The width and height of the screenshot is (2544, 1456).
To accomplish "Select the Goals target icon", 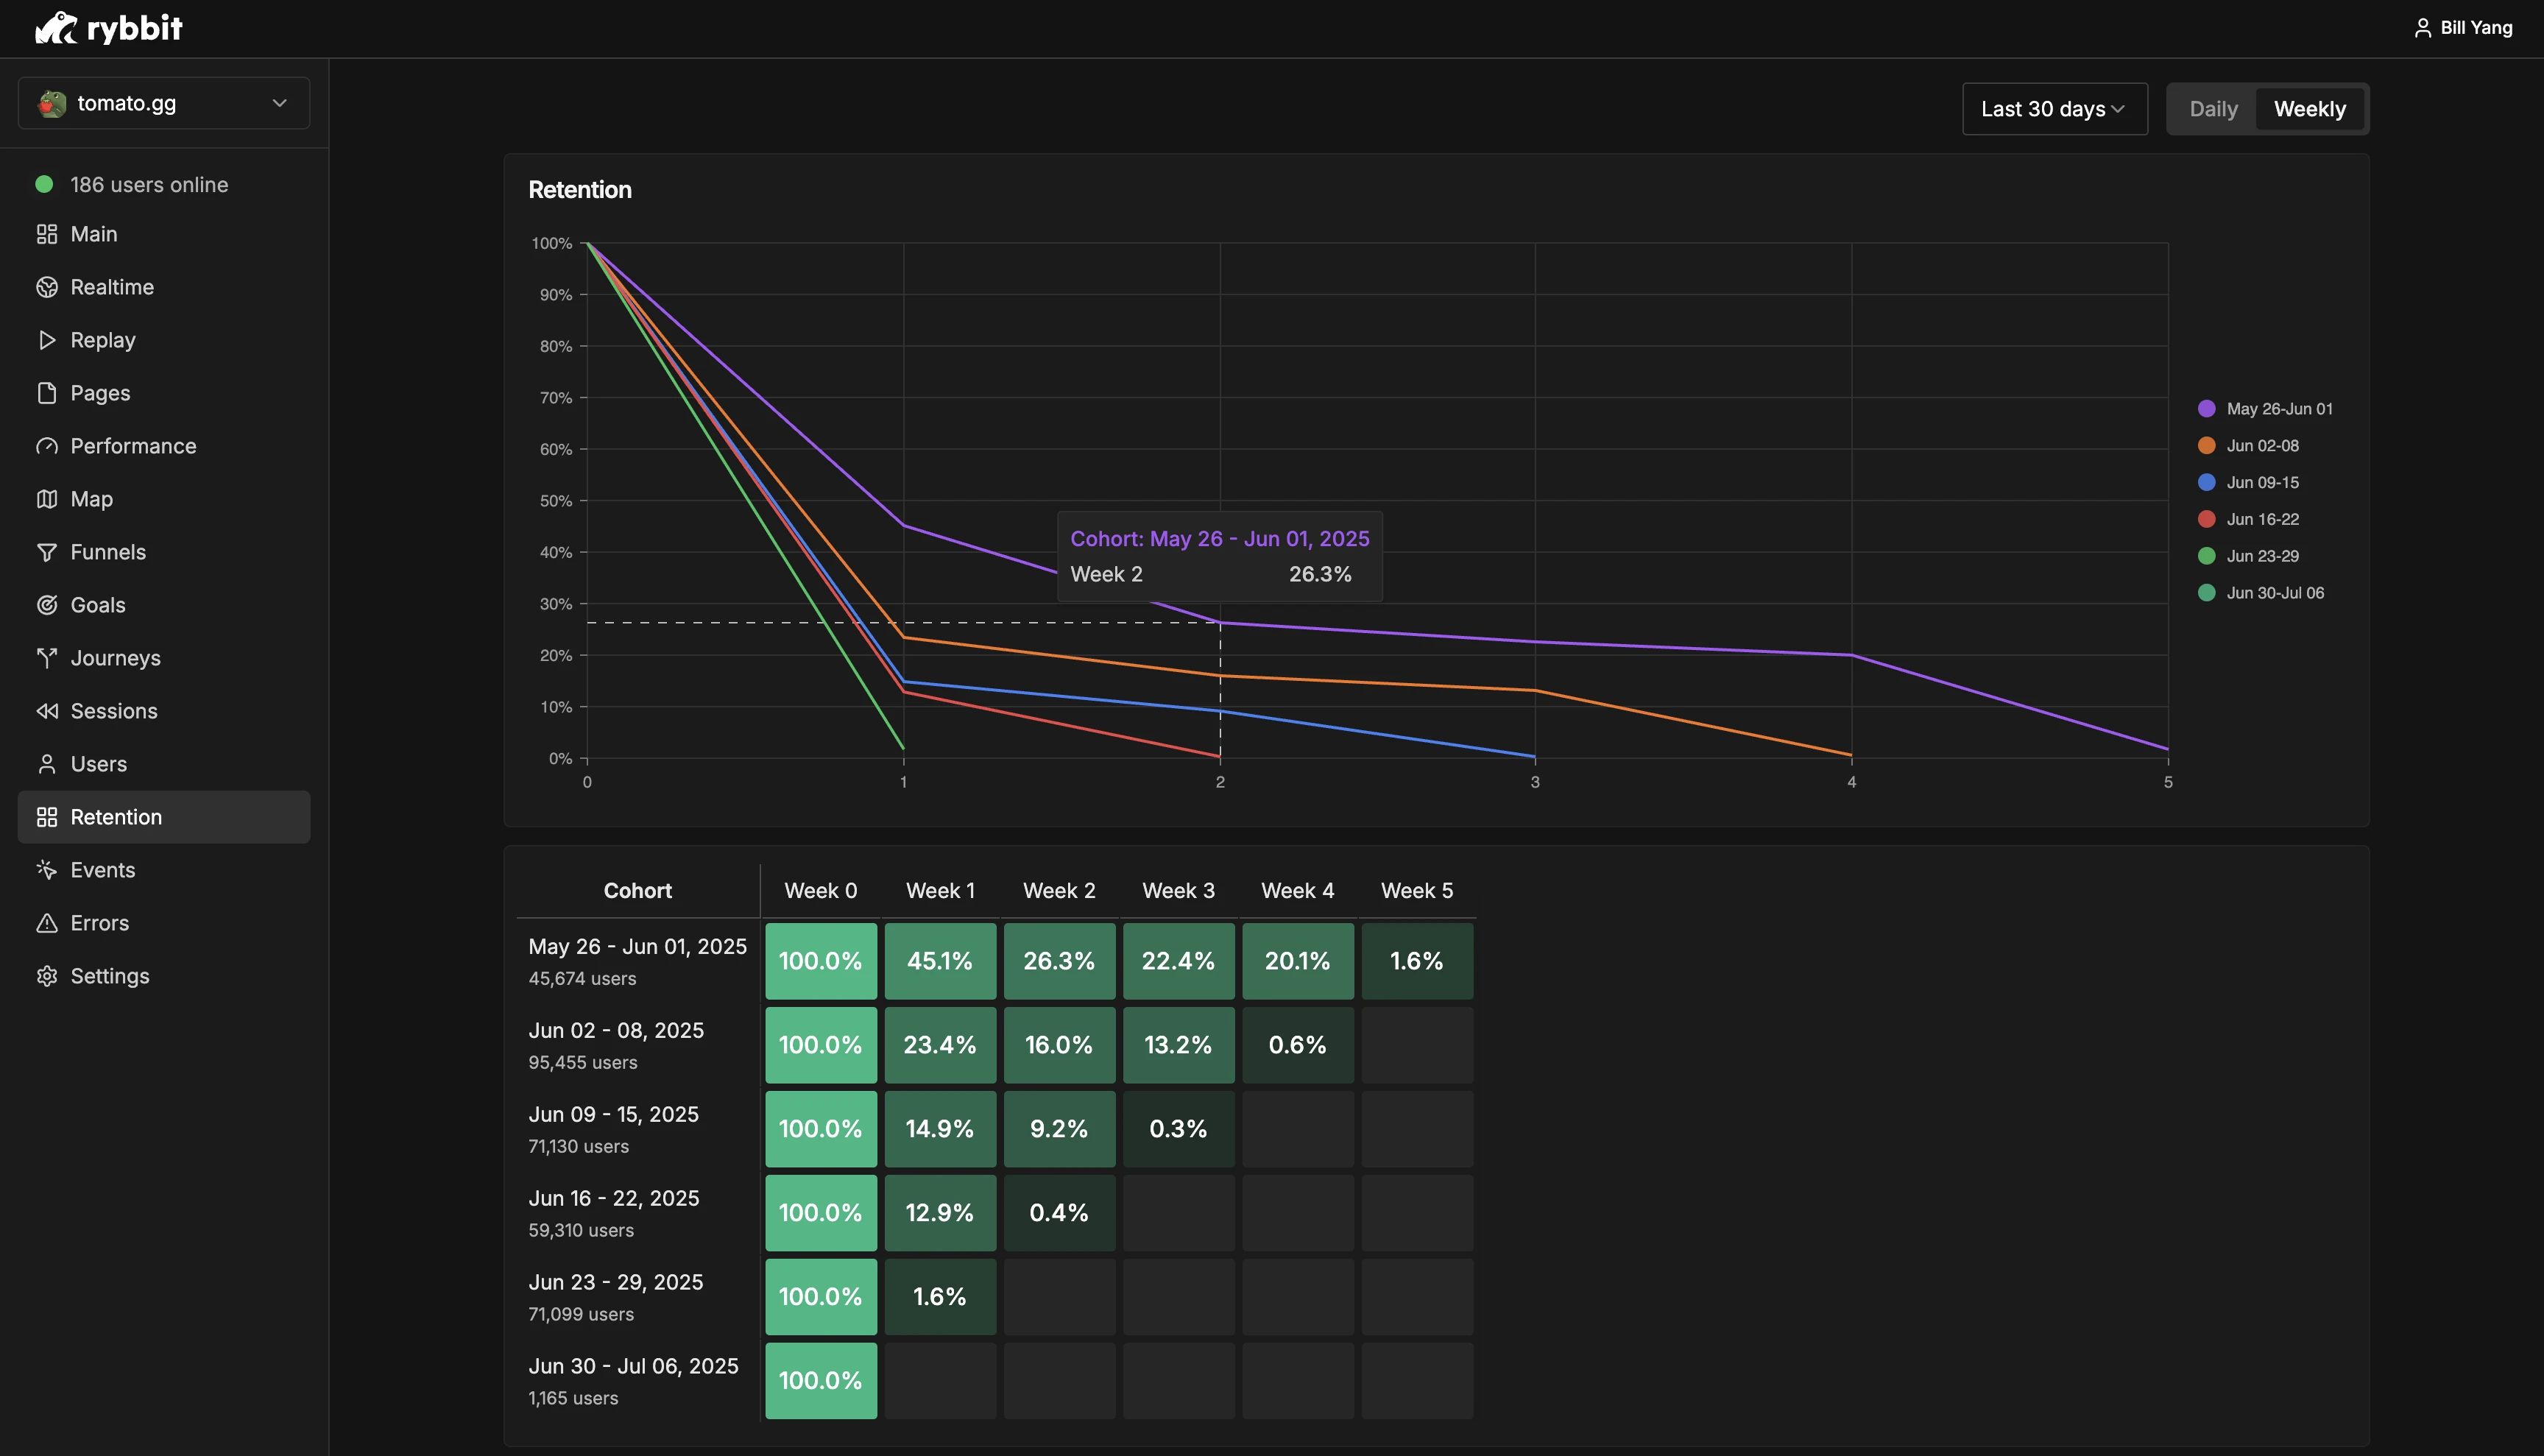I will tap(46, 605).
